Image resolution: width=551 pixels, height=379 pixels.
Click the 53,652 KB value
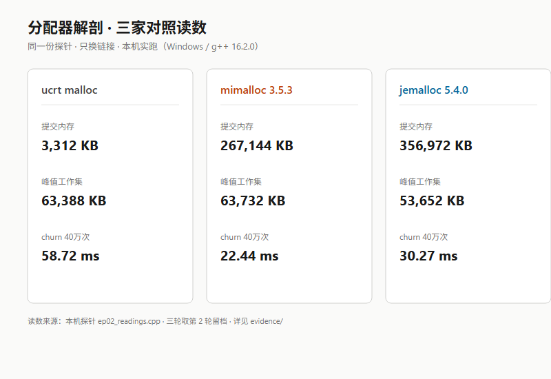(x=432, y=201)
